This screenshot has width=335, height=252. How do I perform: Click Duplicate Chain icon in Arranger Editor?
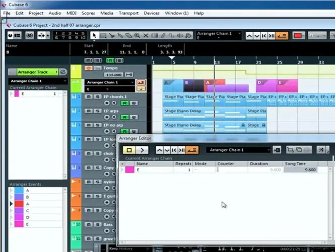[x=299, y=149]
